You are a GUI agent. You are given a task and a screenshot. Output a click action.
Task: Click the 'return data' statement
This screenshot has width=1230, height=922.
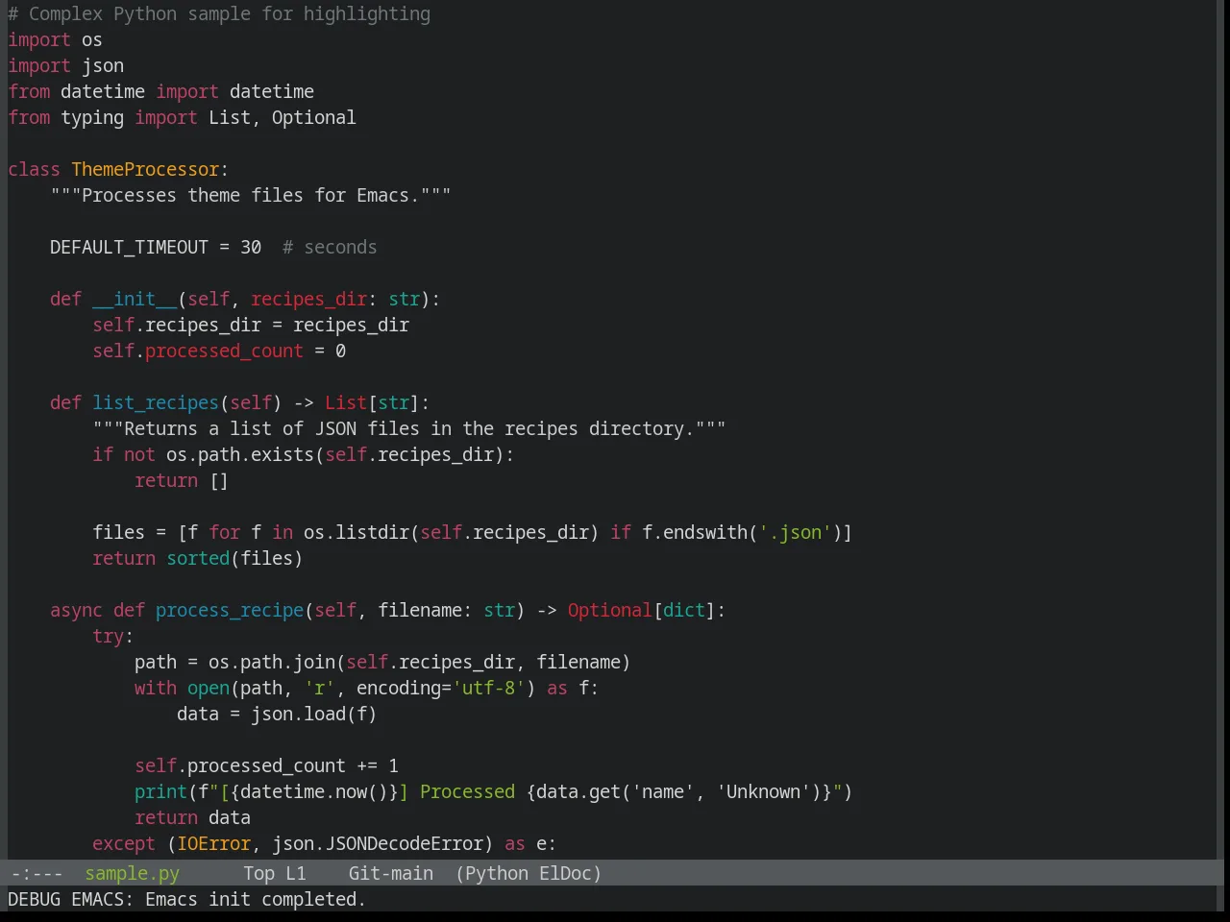click(192, 817)
